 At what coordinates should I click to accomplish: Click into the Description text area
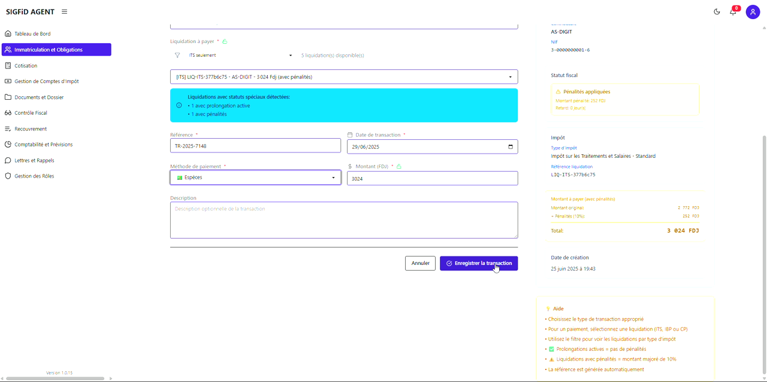pos(343,220)
